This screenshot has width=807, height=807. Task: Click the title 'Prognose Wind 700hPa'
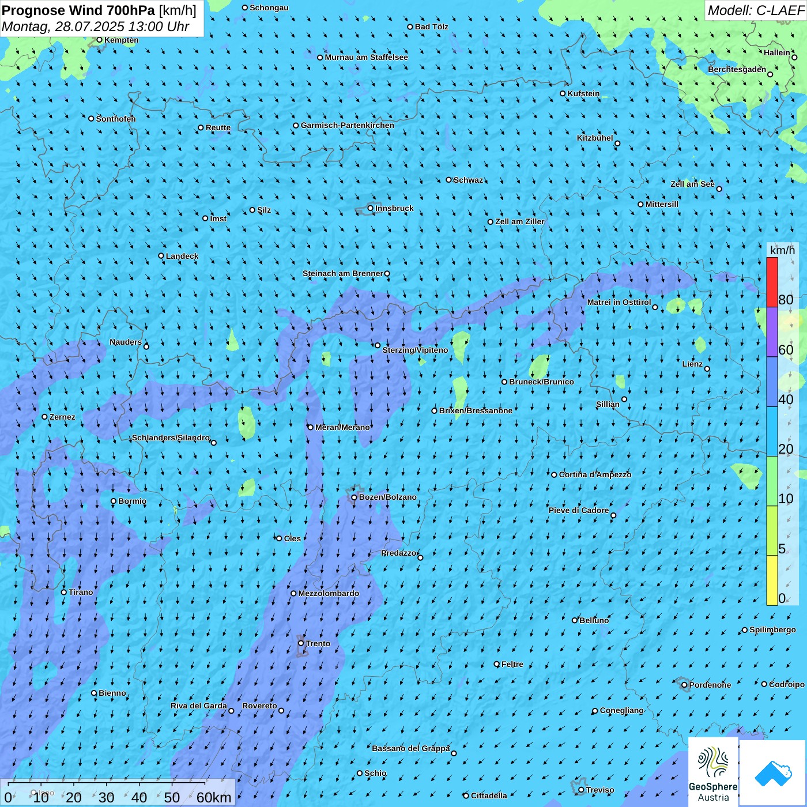click(x=78, y=10)
